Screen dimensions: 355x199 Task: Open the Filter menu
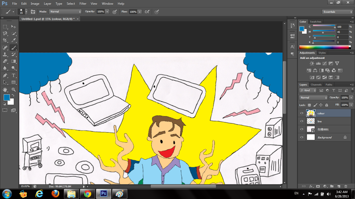[x=83, y=4]
